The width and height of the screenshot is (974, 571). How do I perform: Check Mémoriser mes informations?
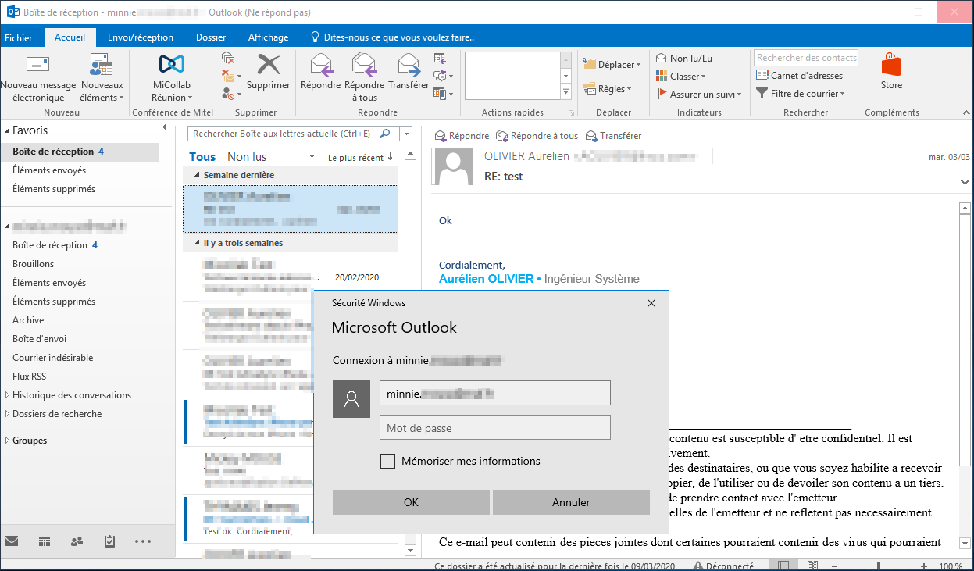(x=387, y=462)
